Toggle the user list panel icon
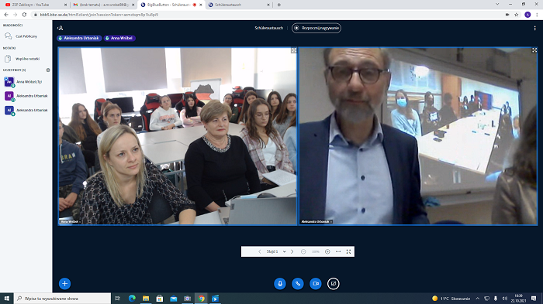Screen dimensions: 543x304 tap(61, 28)
